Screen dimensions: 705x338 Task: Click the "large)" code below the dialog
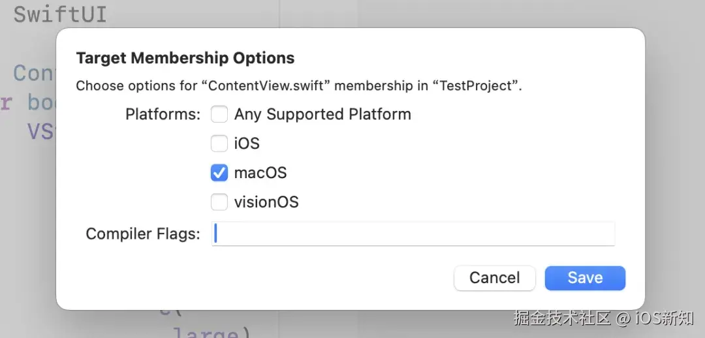211,333
